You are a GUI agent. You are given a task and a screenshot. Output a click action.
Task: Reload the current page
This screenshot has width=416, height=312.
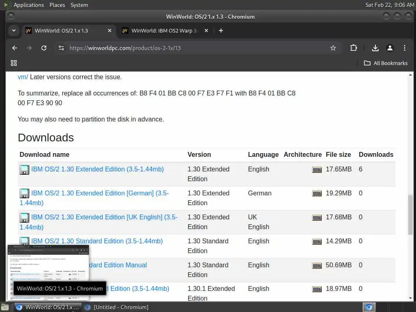[x=44, y=48]
